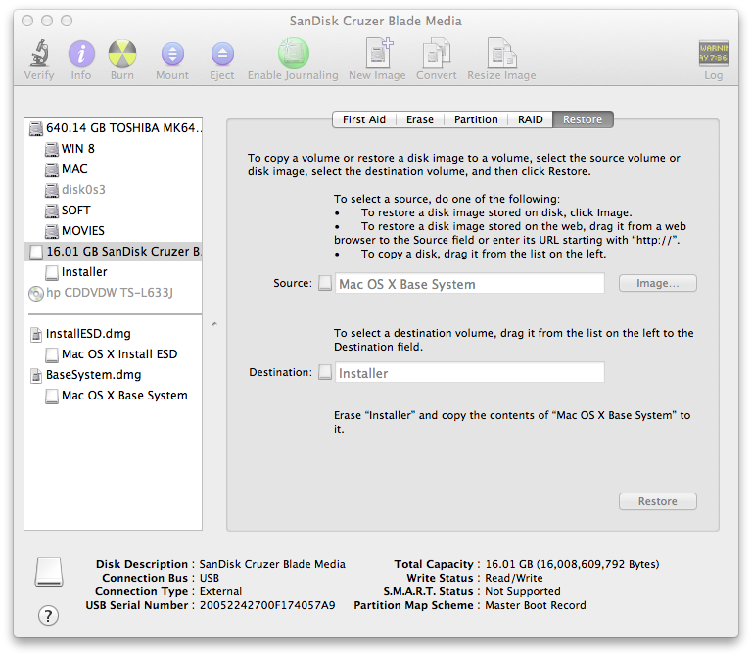Select BaseSystem.dmg disk image
The height and width of the screenshot is (657, 752).
pos(114,375)
